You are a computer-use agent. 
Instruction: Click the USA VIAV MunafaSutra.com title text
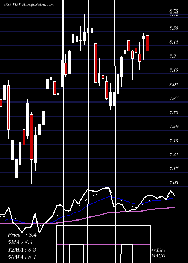[29, 4]
